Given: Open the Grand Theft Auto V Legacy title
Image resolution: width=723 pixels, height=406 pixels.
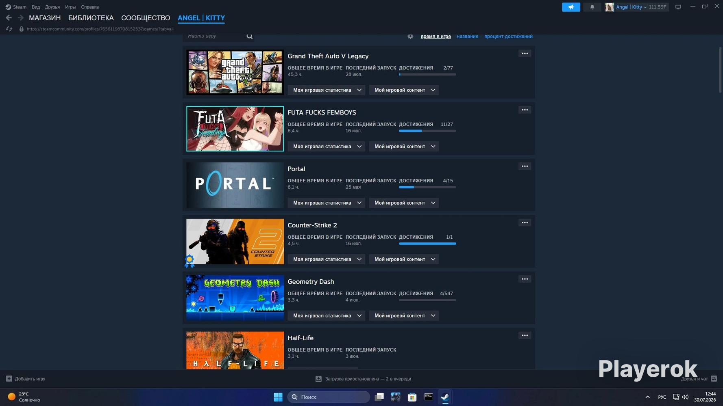Looking at the screenshot, I should tap(328, 56).
